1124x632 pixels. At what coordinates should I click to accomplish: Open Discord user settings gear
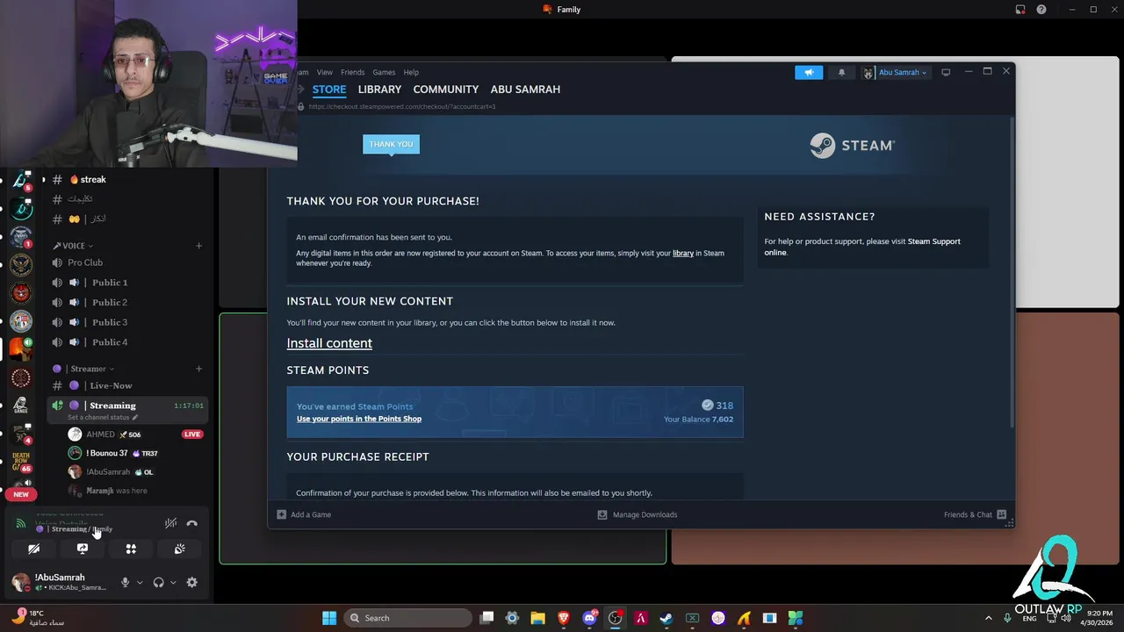click(x=192, y=583)
